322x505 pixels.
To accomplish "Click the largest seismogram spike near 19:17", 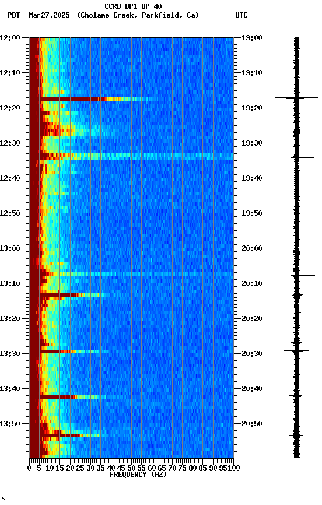I will pyautogui.click(x=296, y=97).
